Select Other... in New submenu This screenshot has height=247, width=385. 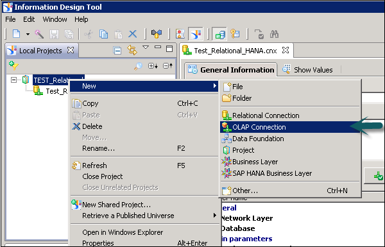click(290, 191)
